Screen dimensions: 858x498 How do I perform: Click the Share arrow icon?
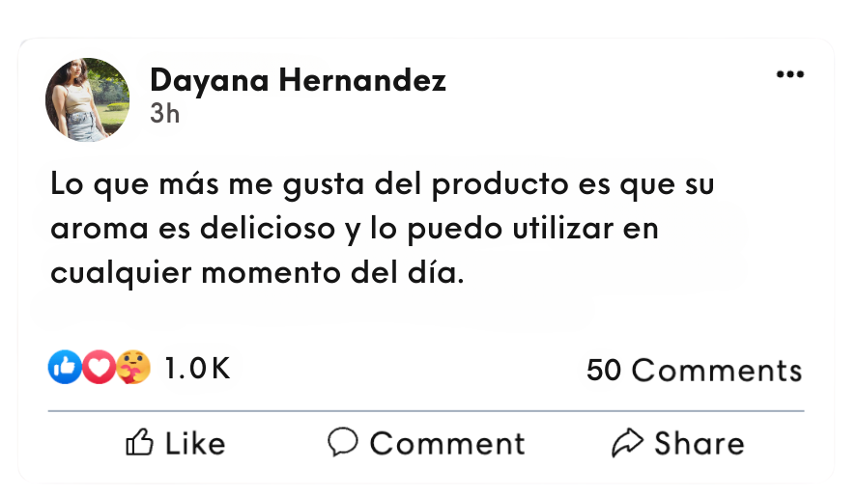coord(628,443)
